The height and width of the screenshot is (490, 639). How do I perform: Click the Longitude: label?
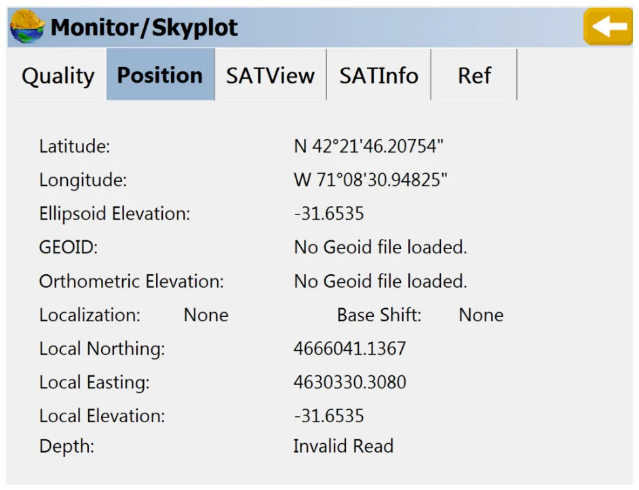point(83,180)
